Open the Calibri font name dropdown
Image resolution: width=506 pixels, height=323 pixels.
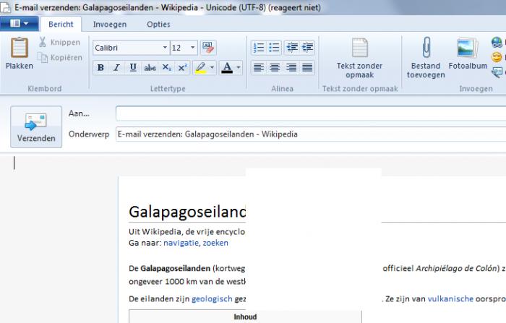tap(165, 48)
